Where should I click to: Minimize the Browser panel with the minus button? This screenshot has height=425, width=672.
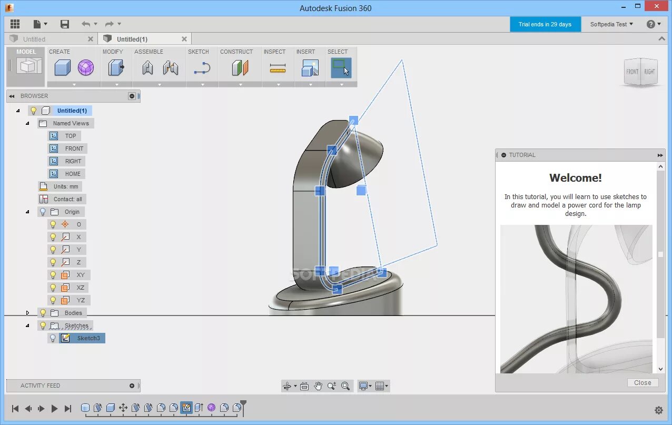[132, 96]
